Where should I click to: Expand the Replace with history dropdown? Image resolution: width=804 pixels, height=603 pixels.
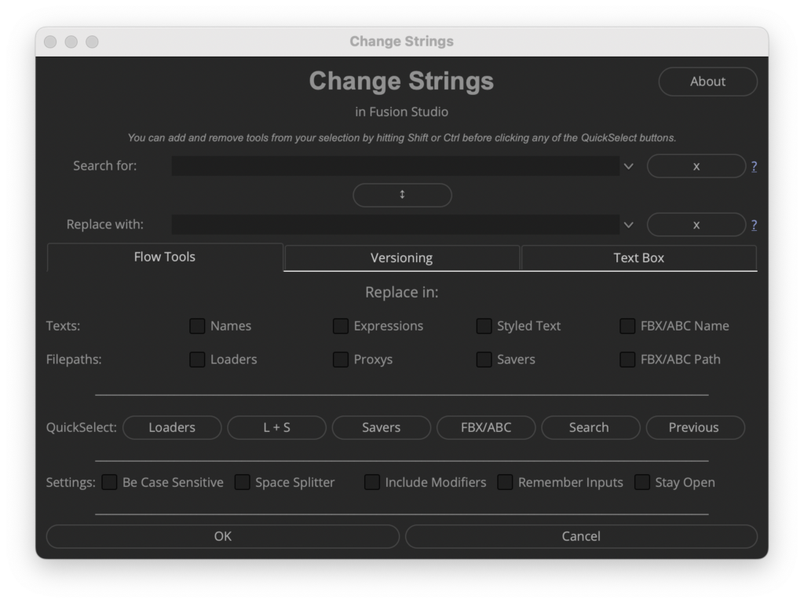click(x=629, y=225)
